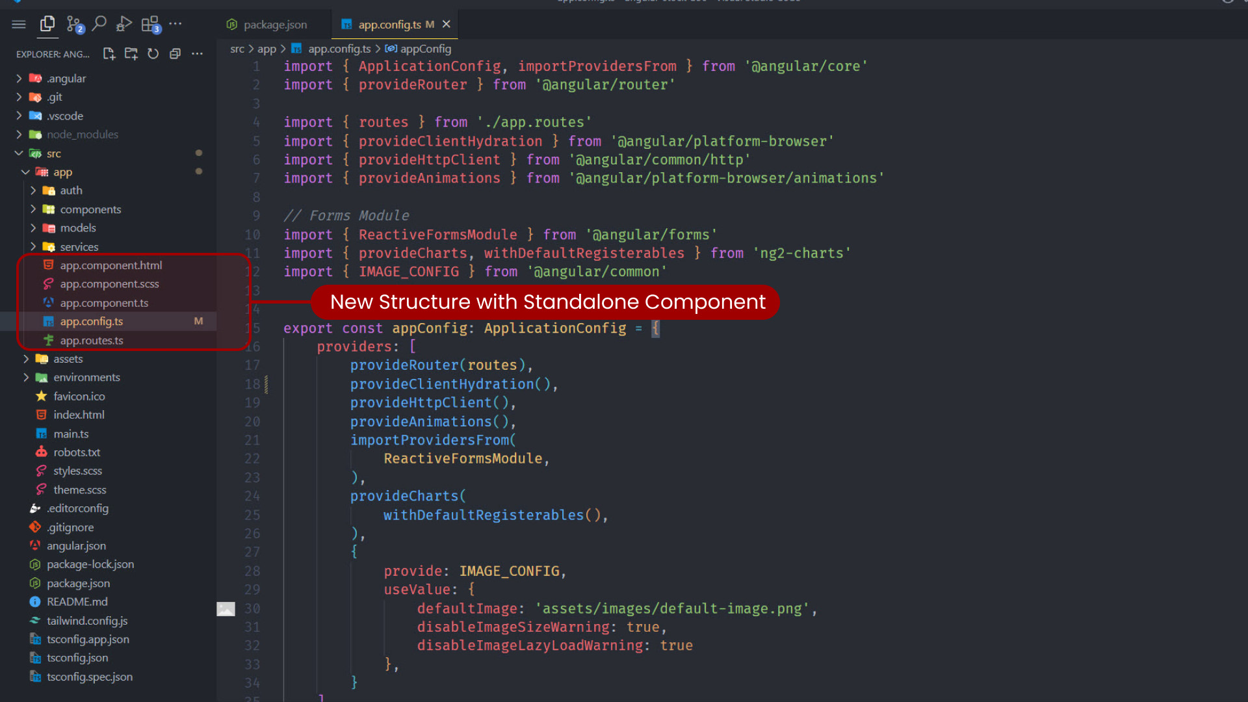Open app.component.html file
1248x702 pixels.
[111, 265]
